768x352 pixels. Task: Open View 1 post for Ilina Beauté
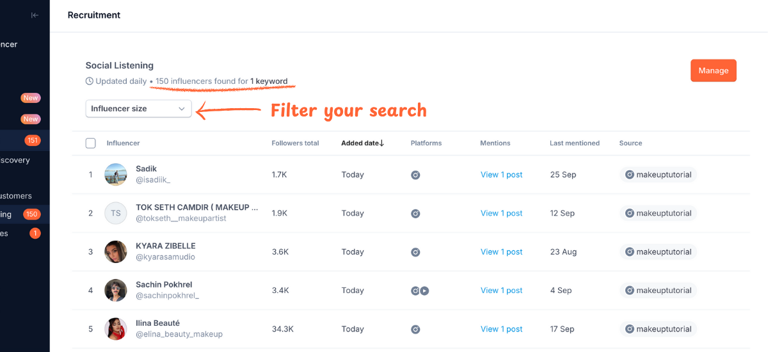tap(501, 329)
